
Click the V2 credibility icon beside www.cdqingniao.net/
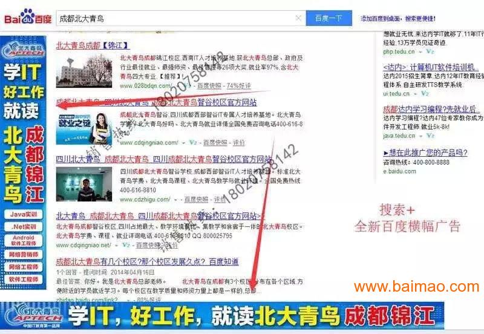(125, 245)
